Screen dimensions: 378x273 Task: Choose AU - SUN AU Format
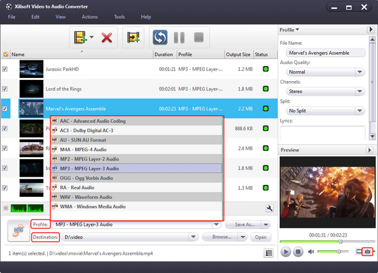click(137, 140)
